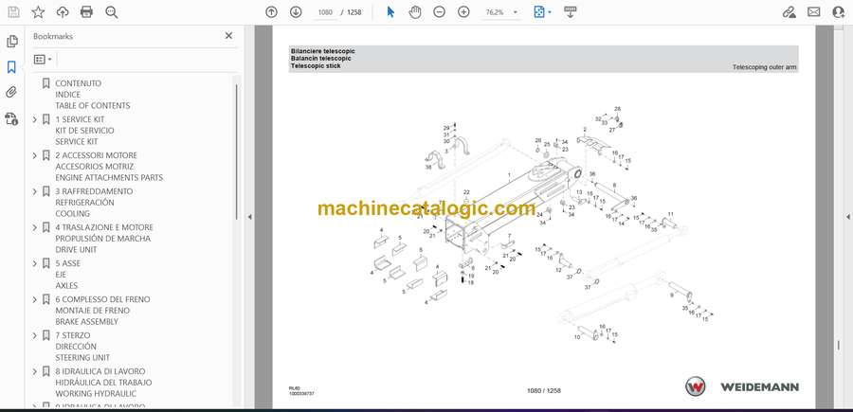Collapse the left navigation pane arrow
853x412 pixels.
point(249,217)
